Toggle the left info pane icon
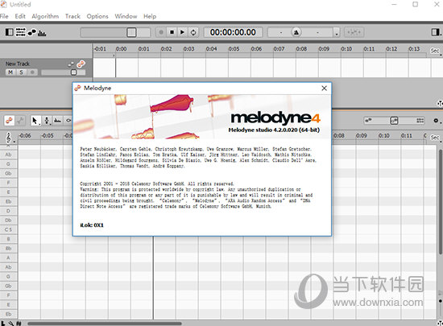Viewport: 443px width, 326px height. 10,32
